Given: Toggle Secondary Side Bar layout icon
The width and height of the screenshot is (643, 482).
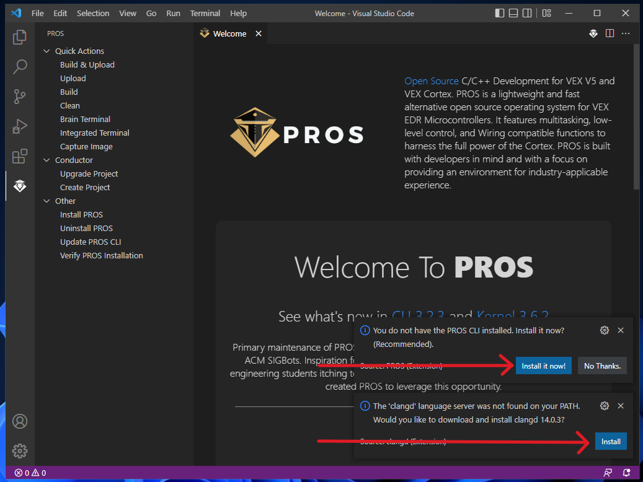Looking at the screenshot, I should coord(527,13).
